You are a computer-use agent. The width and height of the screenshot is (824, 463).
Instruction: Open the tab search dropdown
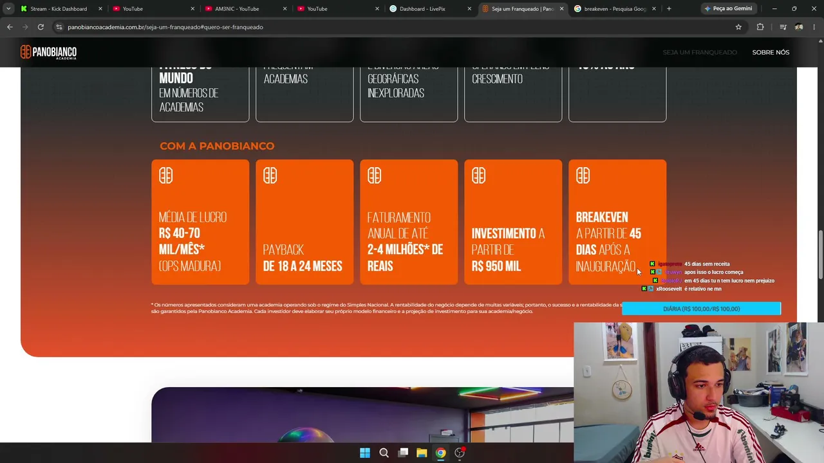pos(8,9)
